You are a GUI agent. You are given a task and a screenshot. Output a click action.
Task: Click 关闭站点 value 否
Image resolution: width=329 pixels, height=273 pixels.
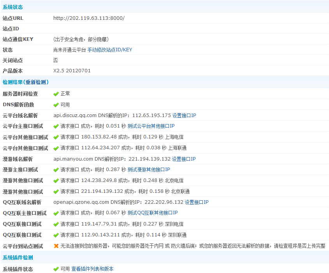click(x=56, y=60)
